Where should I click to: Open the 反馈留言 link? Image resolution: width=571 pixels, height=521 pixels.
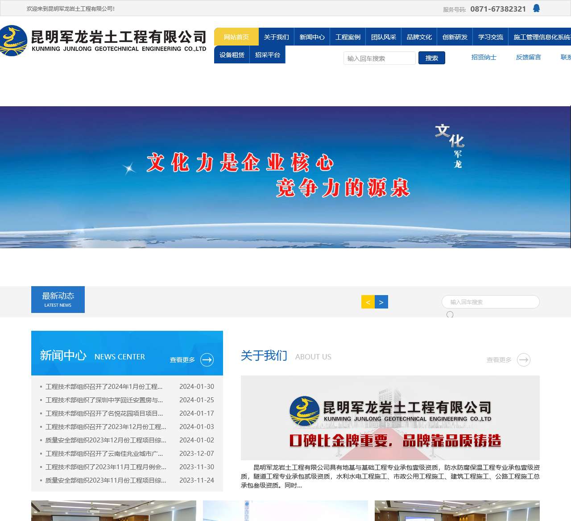pyautogui.click(x=529, y=57)
